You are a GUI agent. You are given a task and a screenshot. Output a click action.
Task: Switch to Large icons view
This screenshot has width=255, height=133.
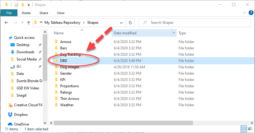click(250, 129)
